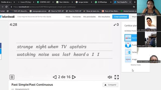Open Libreta Evernote bookmark
Viewport: 161px width, 90px height.
(129, 11)
